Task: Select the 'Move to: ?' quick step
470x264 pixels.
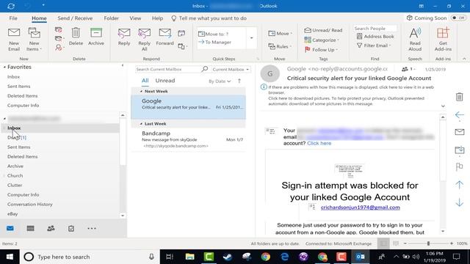Action: pyautogui.click(x=214, y=34)
